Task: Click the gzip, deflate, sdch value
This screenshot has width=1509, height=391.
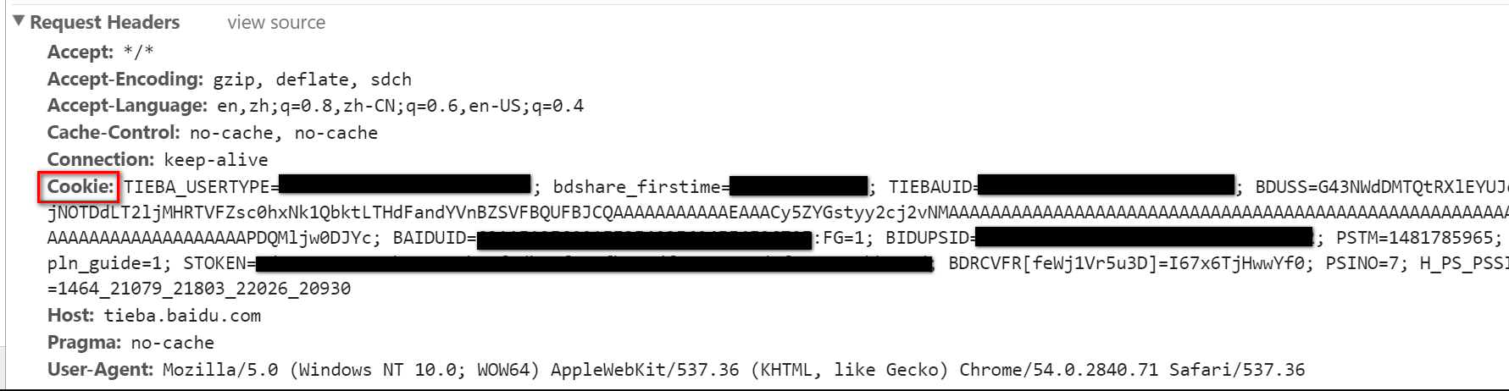Action: [312, 80]
